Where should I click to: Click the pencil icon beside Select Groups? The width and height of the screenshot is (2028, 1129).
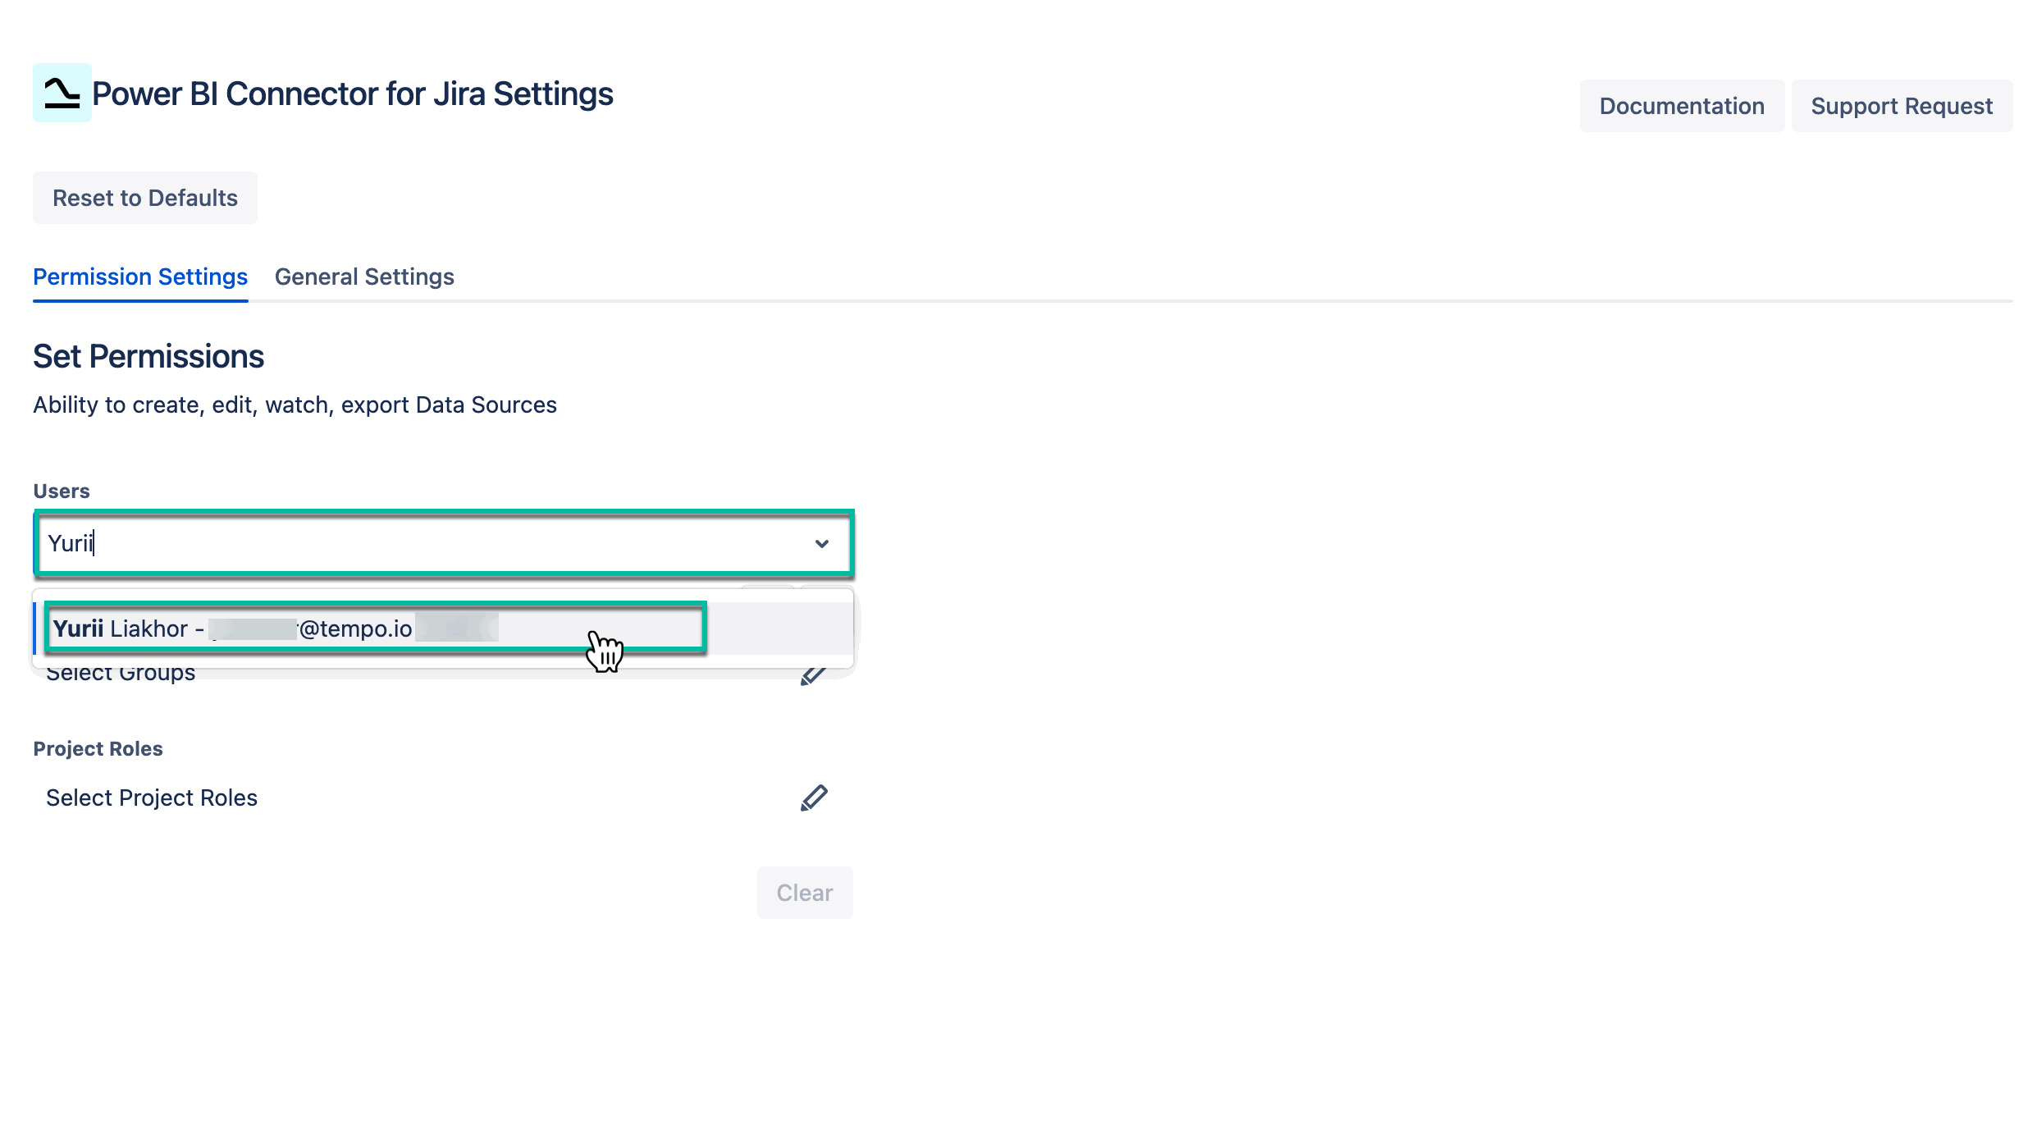coord(811,677)
